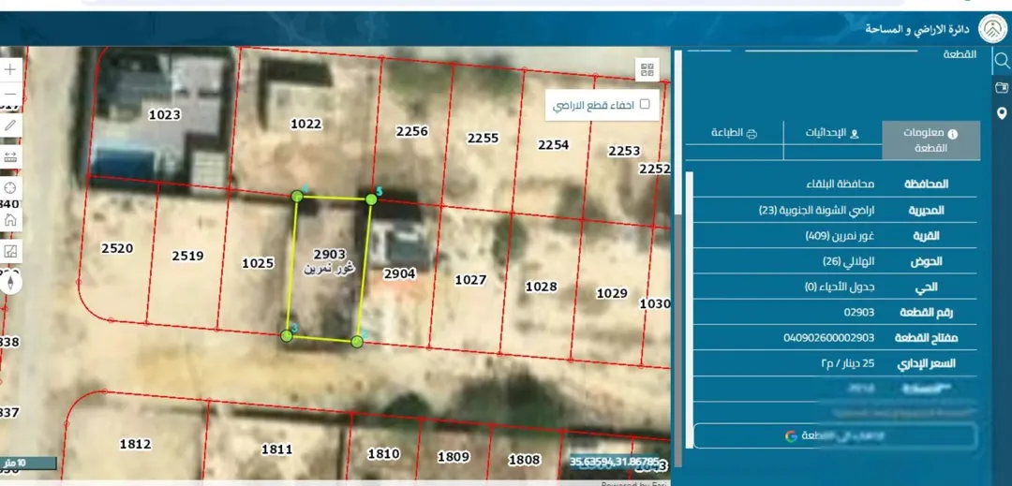Click the 10 متر scale bar
Image resolution: width=1012 pixels, height=486 pixels.
[x=28, y=464]
